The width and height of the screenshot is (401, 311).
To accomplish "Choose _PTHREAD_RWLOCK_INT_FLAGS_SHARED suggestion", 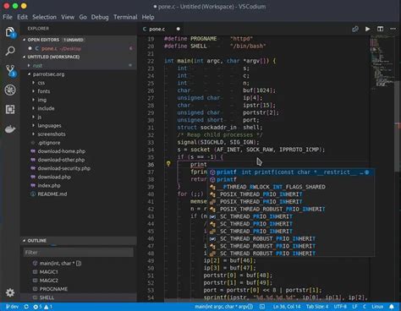I will pos(292,187).
